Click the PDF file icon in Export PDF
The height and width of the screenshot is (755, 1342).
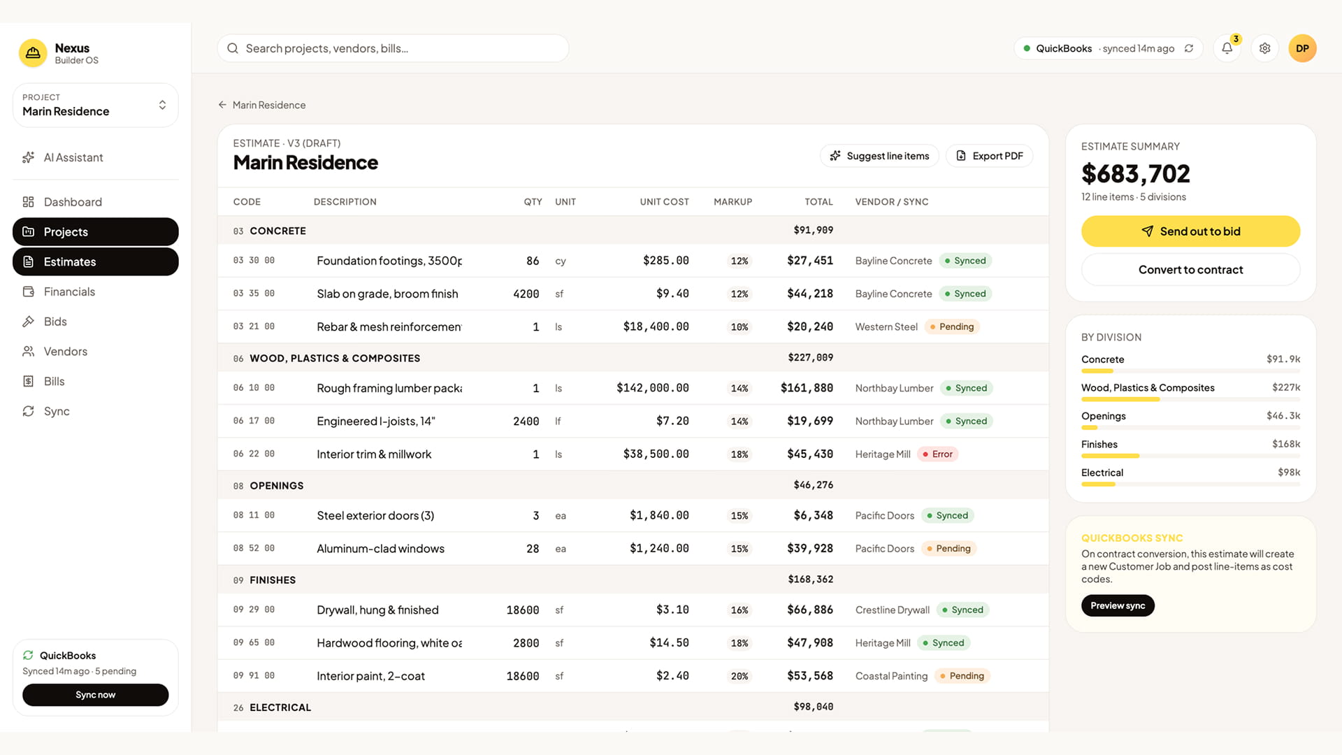point(961,156)
